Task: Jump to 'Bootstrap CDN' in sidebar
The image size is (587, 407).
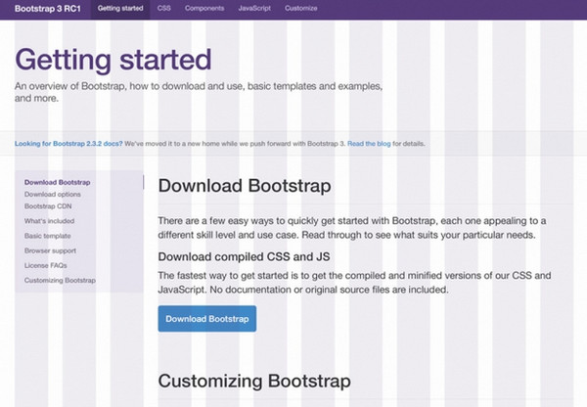Action: [x=48, y=206]
